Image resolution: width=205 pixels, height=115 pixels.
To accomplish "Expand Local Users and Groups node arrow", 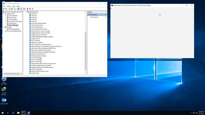I will pos(6,21).
